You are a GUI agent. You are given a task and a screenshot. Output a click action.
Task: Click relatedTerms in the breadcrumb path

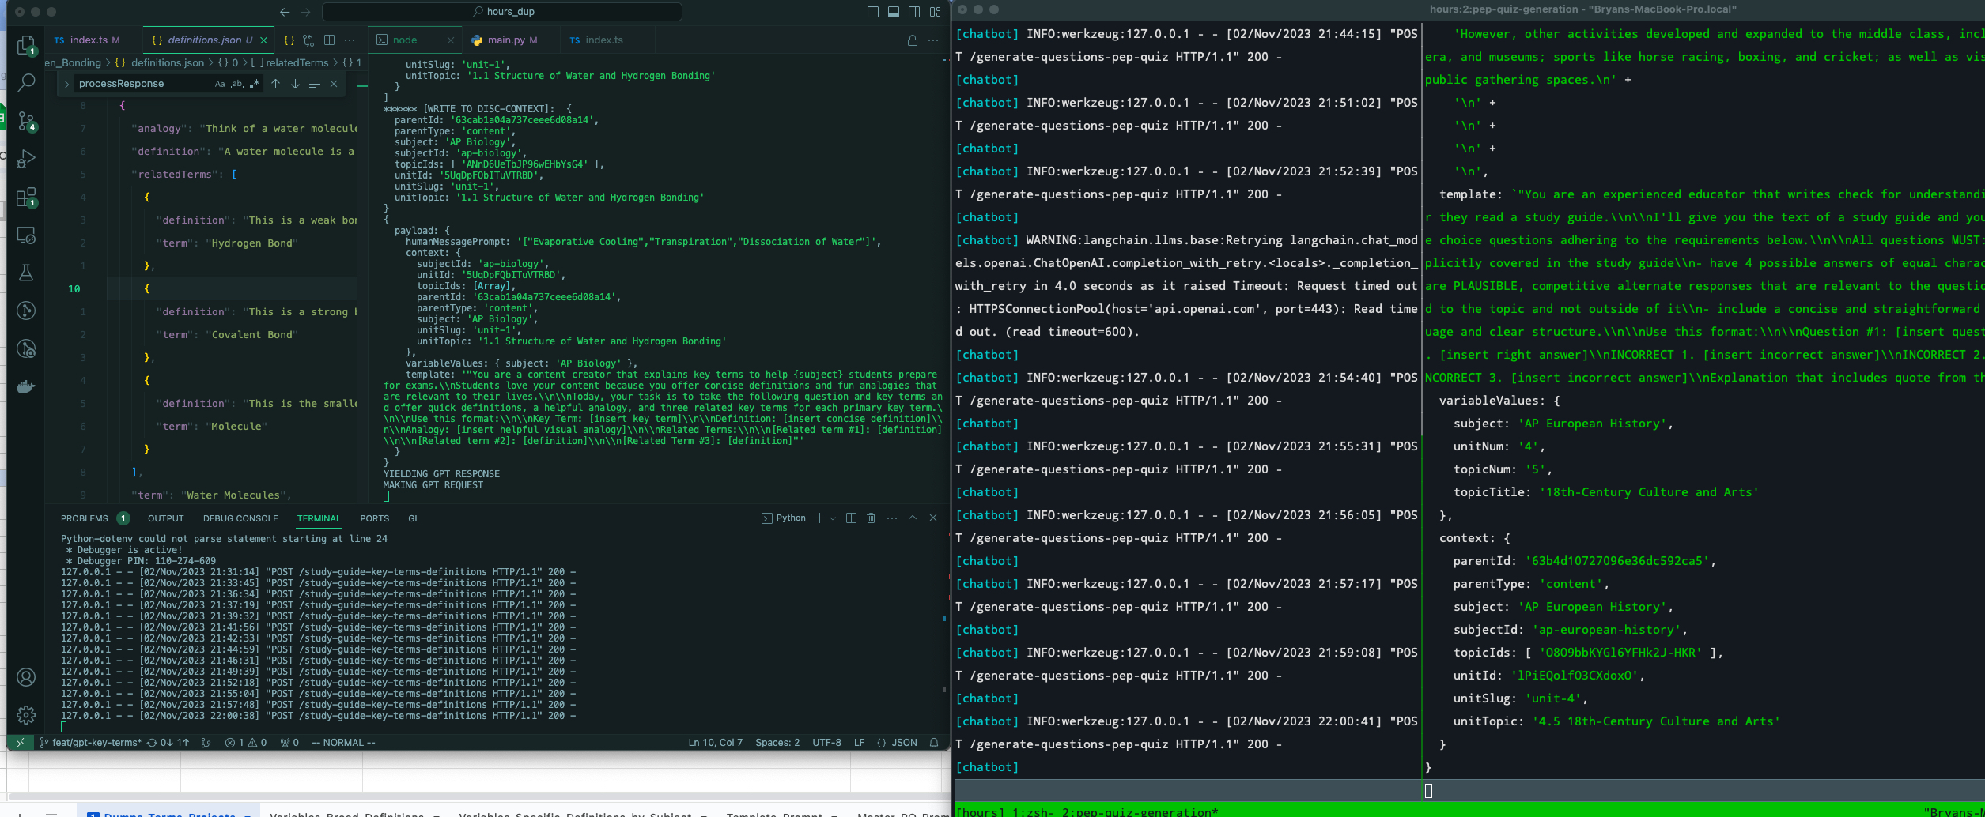pyautogui.click(x=297, y=63)
